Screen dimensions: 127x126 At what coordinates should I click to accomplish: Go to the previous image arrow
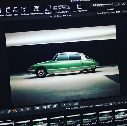64,105
